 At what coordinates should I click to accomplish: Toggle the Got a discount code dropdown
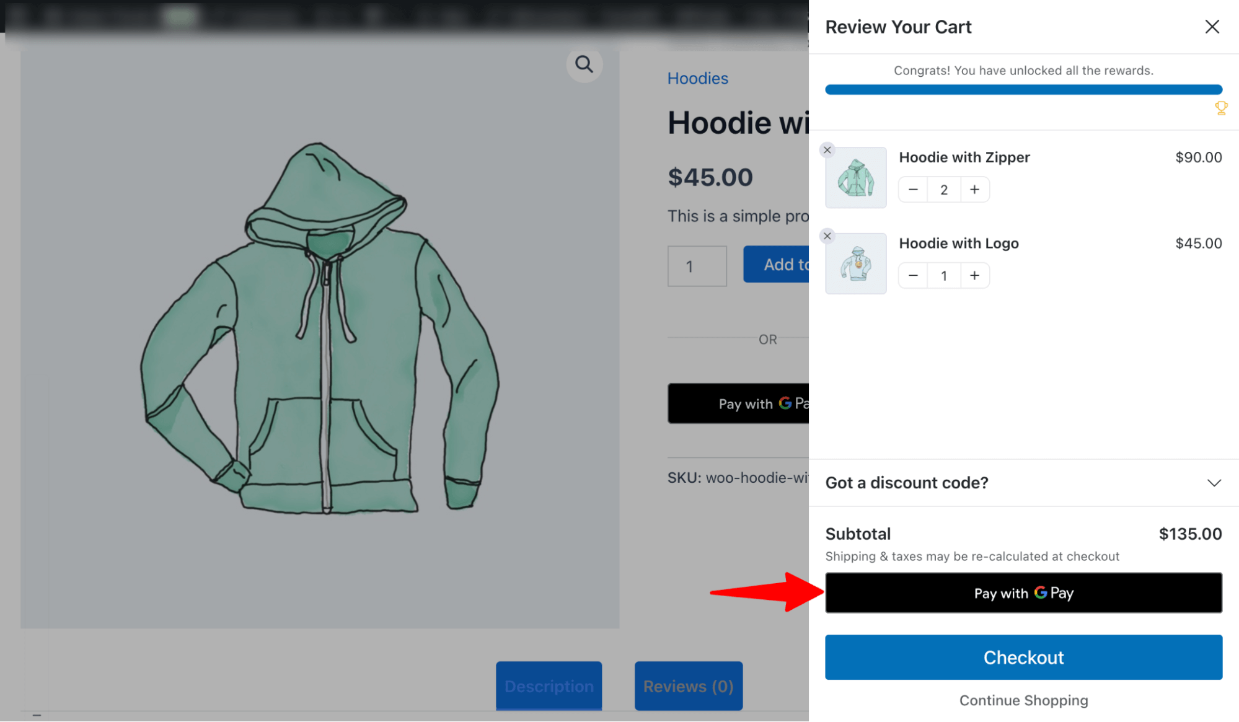click(x=1023, y=482)
